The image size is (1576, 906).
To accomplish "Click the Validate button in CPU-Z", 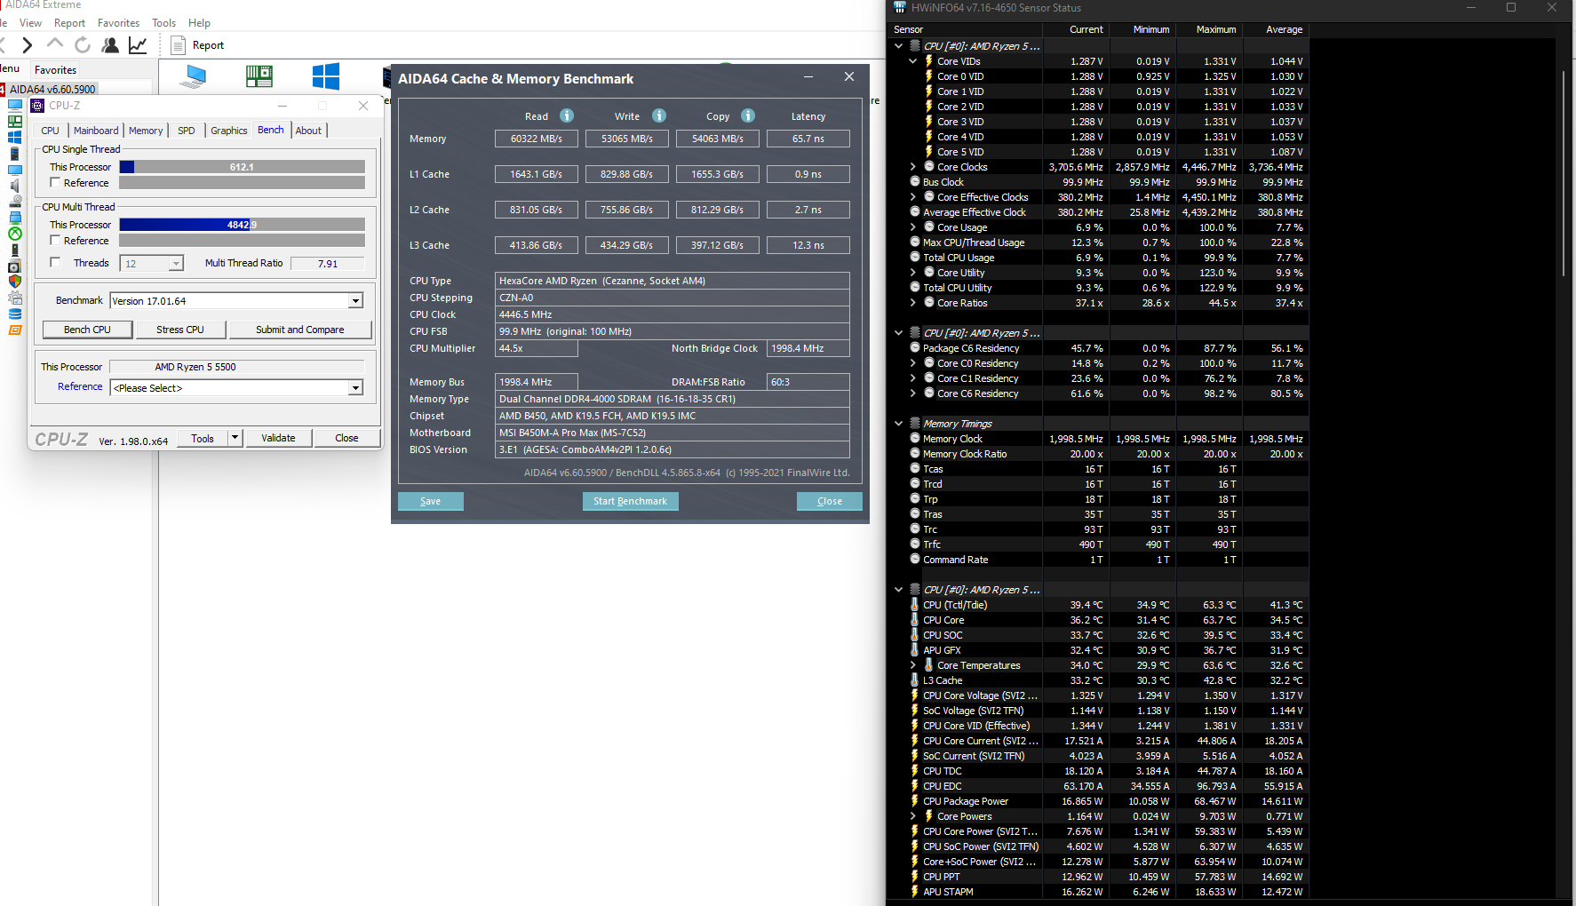I will click(278, 438).
